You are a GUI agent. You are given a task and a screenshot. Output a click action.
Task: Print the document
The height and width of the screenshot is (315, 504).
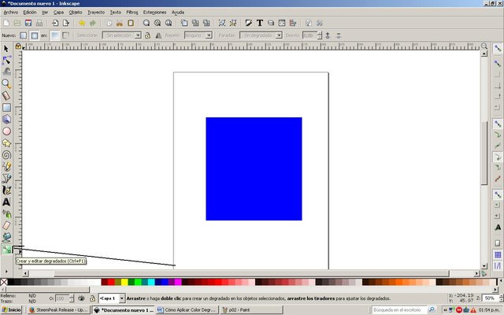(39, 23)
